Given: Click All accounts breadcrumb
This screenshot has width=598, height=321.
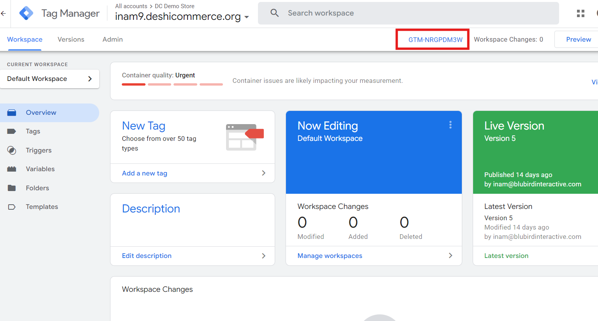Looking at the screenshot, I should 131,6.
